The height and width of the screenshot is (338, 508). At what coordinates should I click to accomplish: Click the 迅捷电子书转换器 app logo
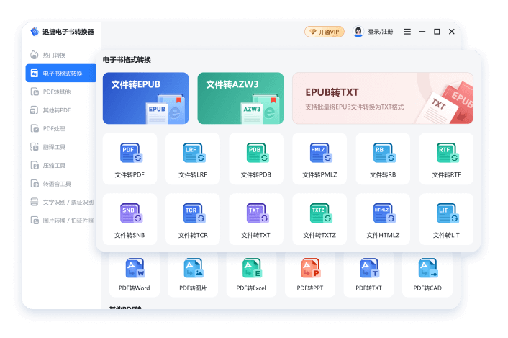click(x=35, y=32)
